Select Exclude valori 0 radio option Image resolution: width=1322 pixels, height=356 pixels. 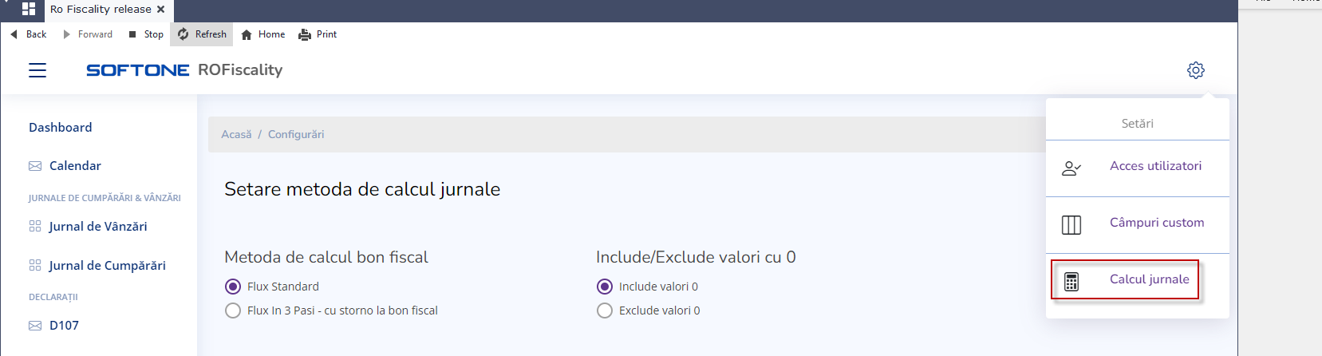coord(605,311)
